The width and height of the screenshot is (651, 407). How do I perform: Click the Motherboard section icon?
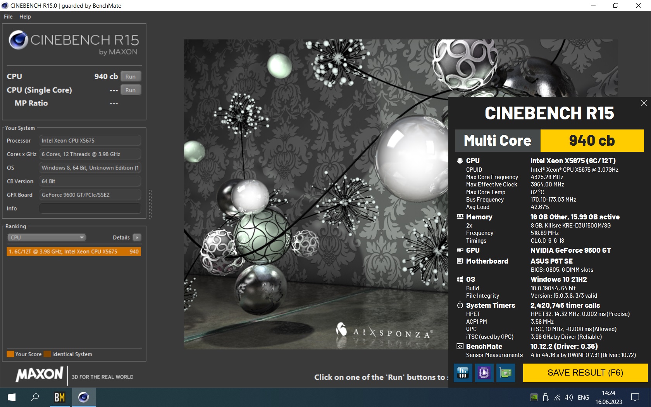tap(460, 261)
